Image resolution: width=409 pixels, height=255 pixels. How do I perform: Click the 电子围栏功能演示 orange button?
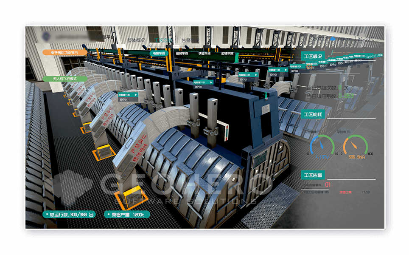64,53
